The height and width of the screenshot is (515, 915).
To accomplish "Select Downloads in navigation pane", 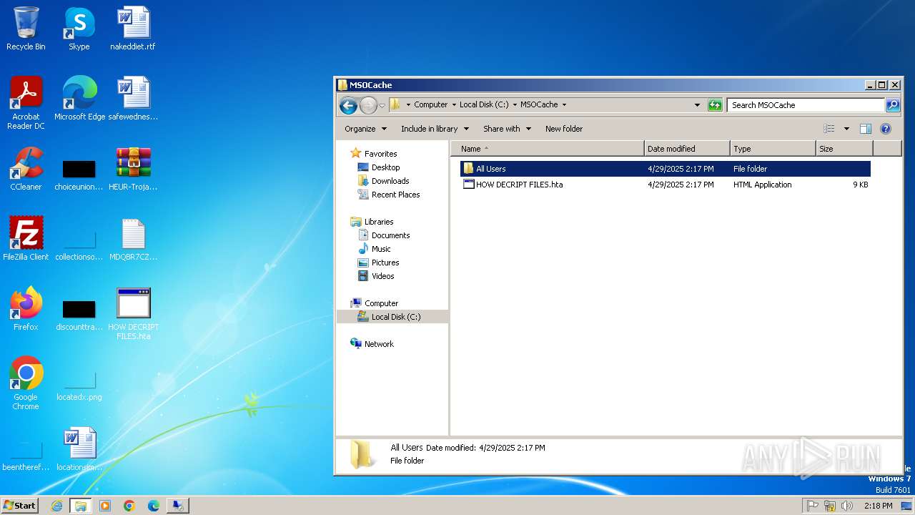I will point(390,181).
